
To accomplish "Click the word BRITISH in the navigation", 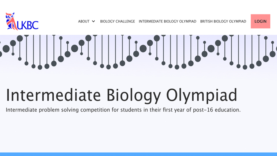I will point(206,21).
